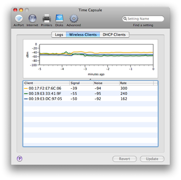Open the Disks settings pane
The width and height of the screenshot is (181, 180).
pyautogui.click(x=59, y=21)
